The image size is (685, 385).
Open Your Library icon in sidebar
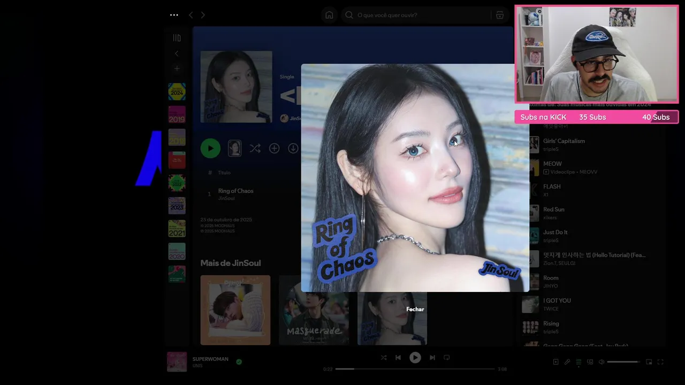(x=177, y=38)
